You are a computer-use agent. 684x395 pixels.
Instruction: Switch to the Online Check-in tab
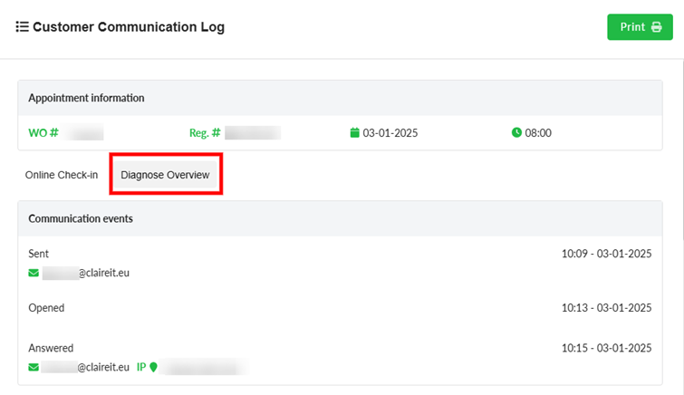(x=61, y=175)
